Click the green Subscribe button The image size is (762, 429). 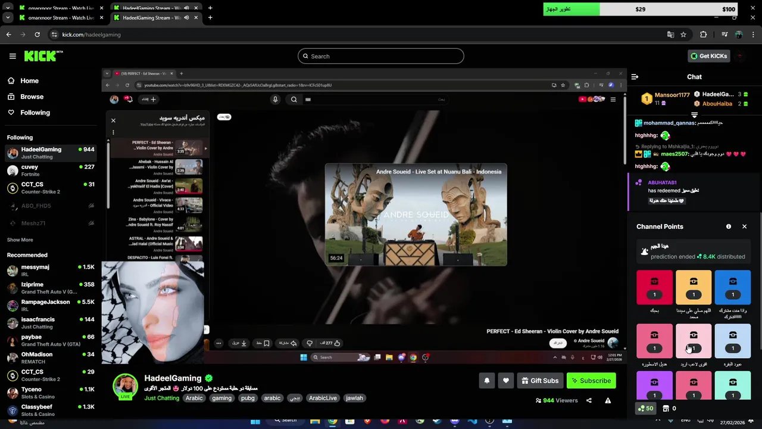click(x=591, y=381)
